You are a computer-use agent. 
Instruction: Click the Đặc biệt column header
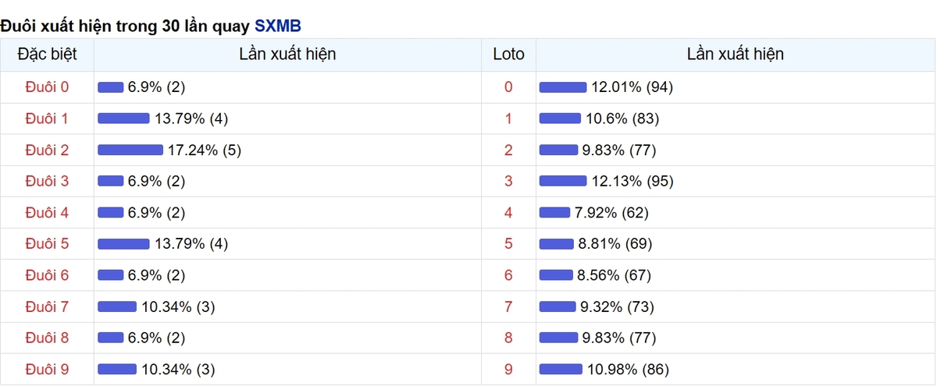coord(47,55)
